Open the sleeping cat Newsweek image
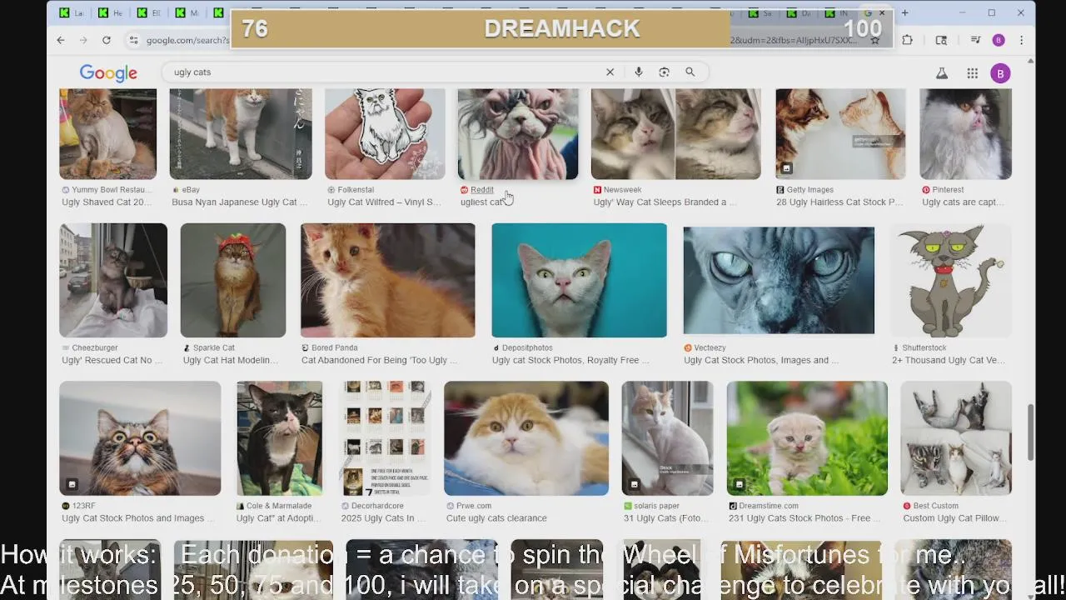 pyautogui.click(x=675, y=134)
